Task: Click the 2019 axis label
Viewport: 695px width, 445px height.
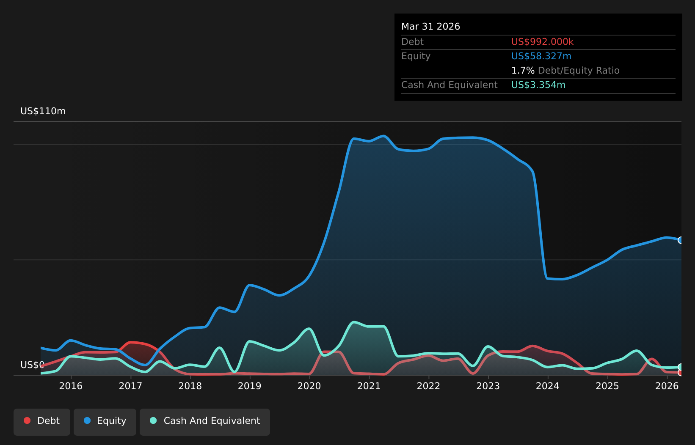Action: click(x=250, y=386)
